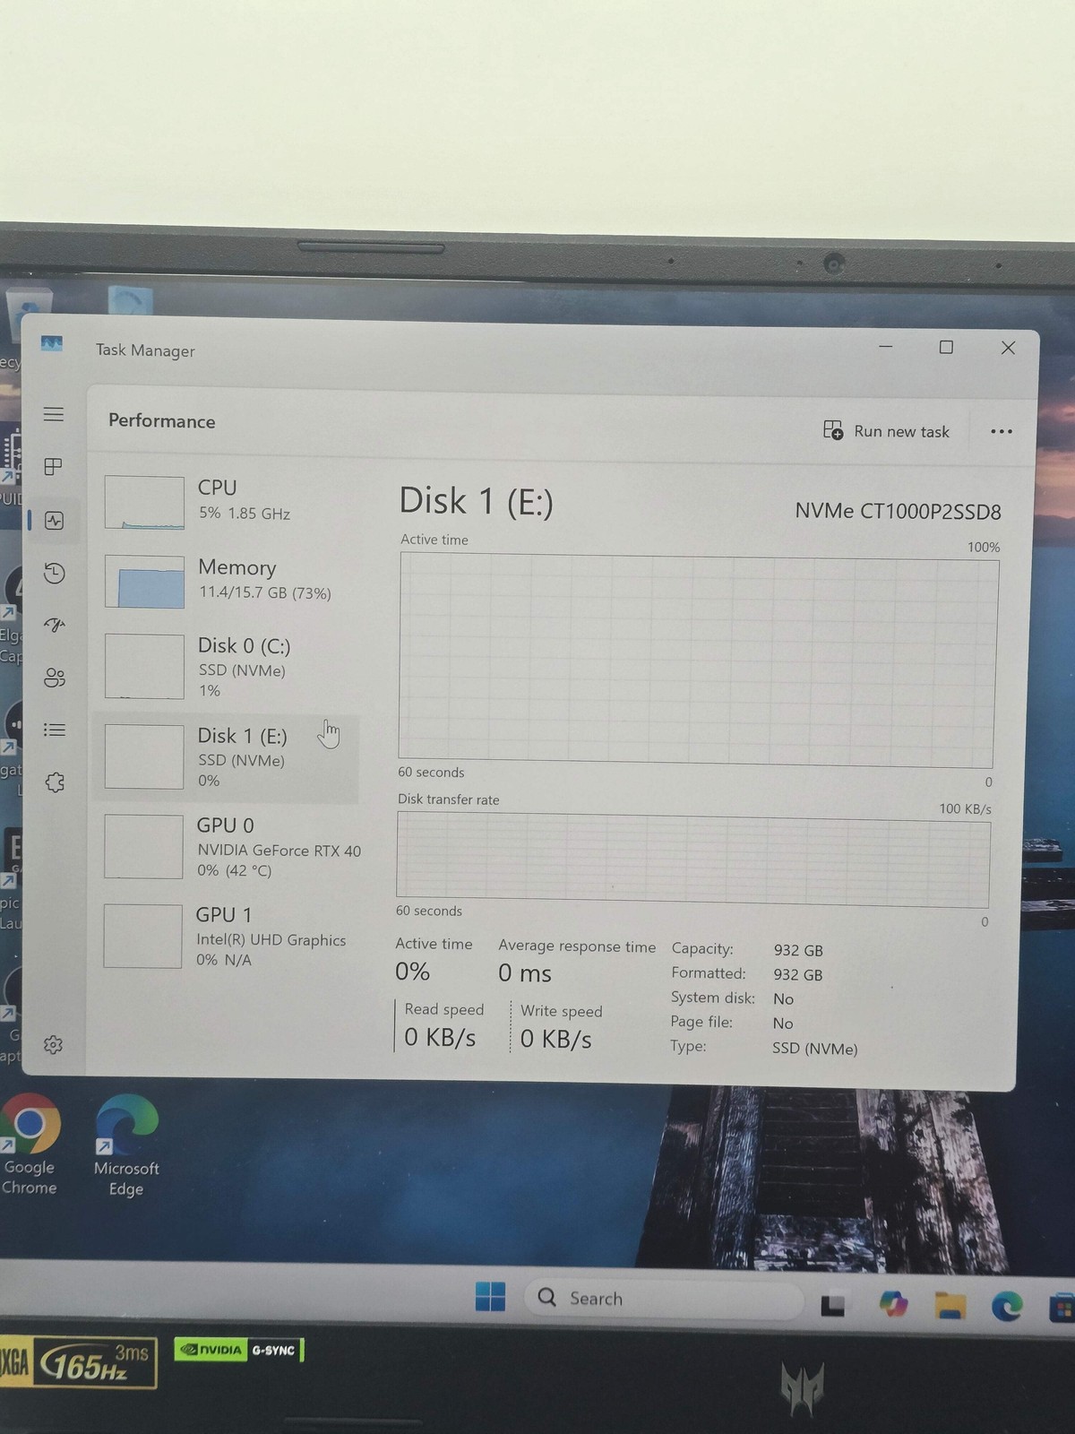Click the Disk 1 active time graph
Image resolution: width=1075 pixels, height=1434 pixels.
point(698,659)
